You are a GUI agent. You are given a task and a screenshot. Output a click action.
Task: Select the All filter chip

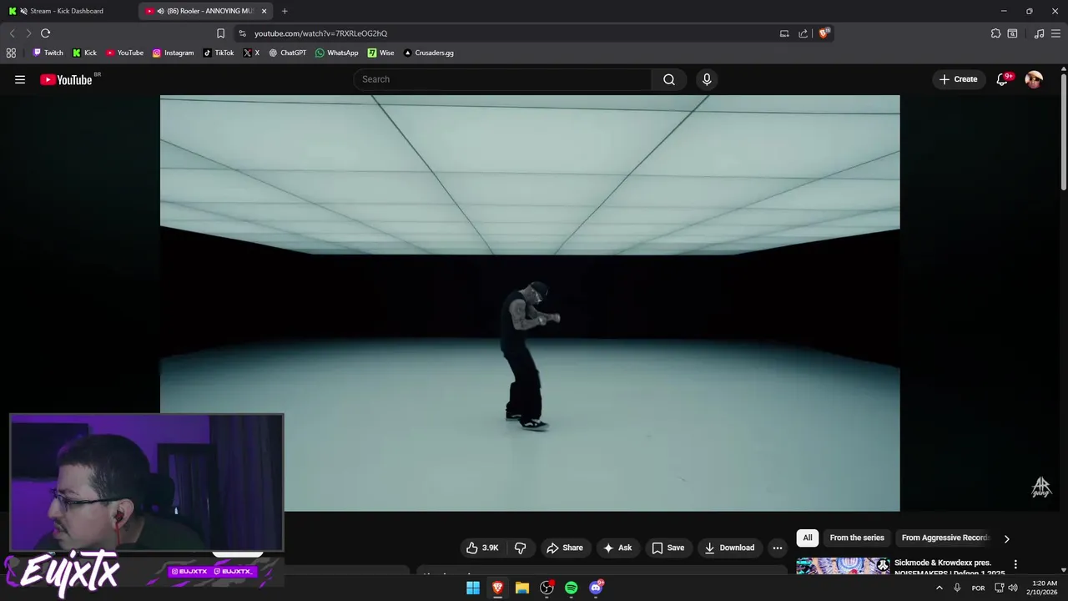point(807,538)
